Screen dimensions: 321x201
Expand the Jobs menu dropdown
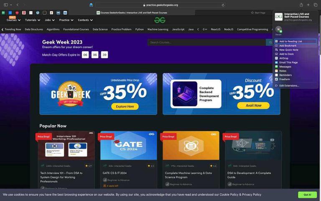coord(50,20)
